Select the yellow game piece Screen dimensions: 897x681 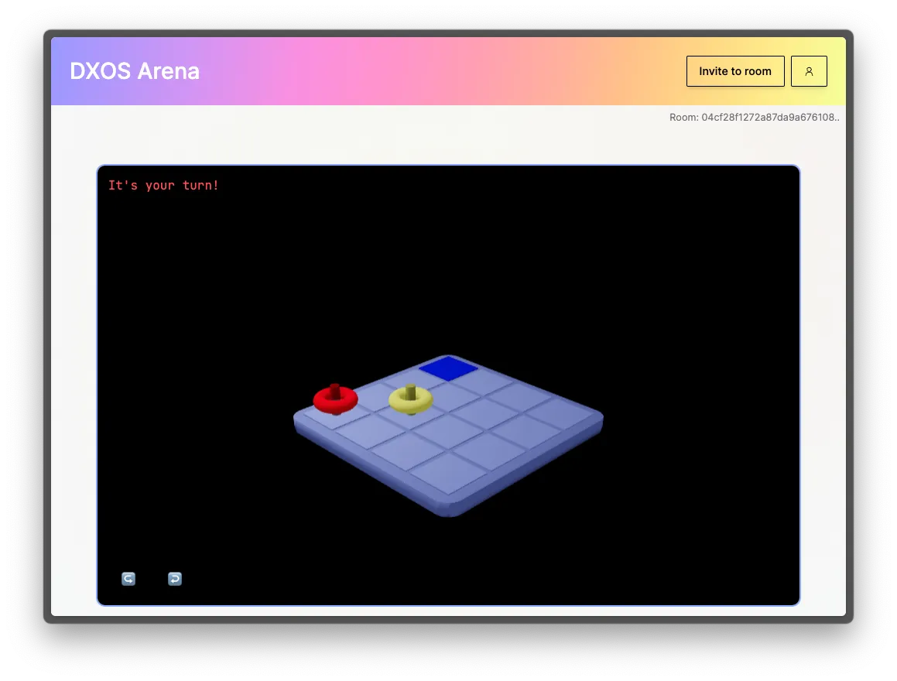(409, 399)
